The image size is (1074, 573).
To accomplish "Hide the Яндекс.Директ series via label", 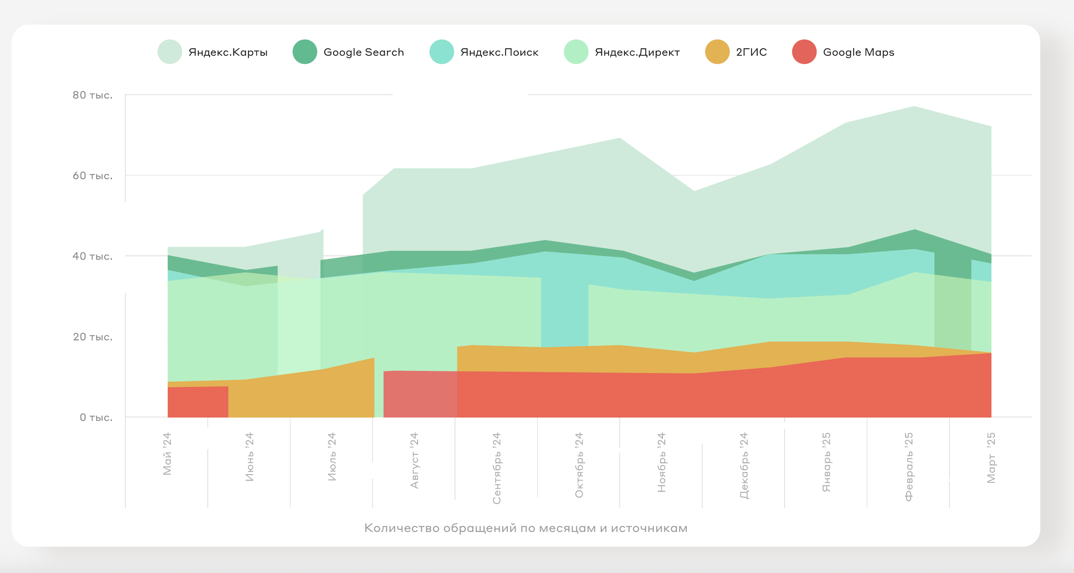I will [637, 52].
